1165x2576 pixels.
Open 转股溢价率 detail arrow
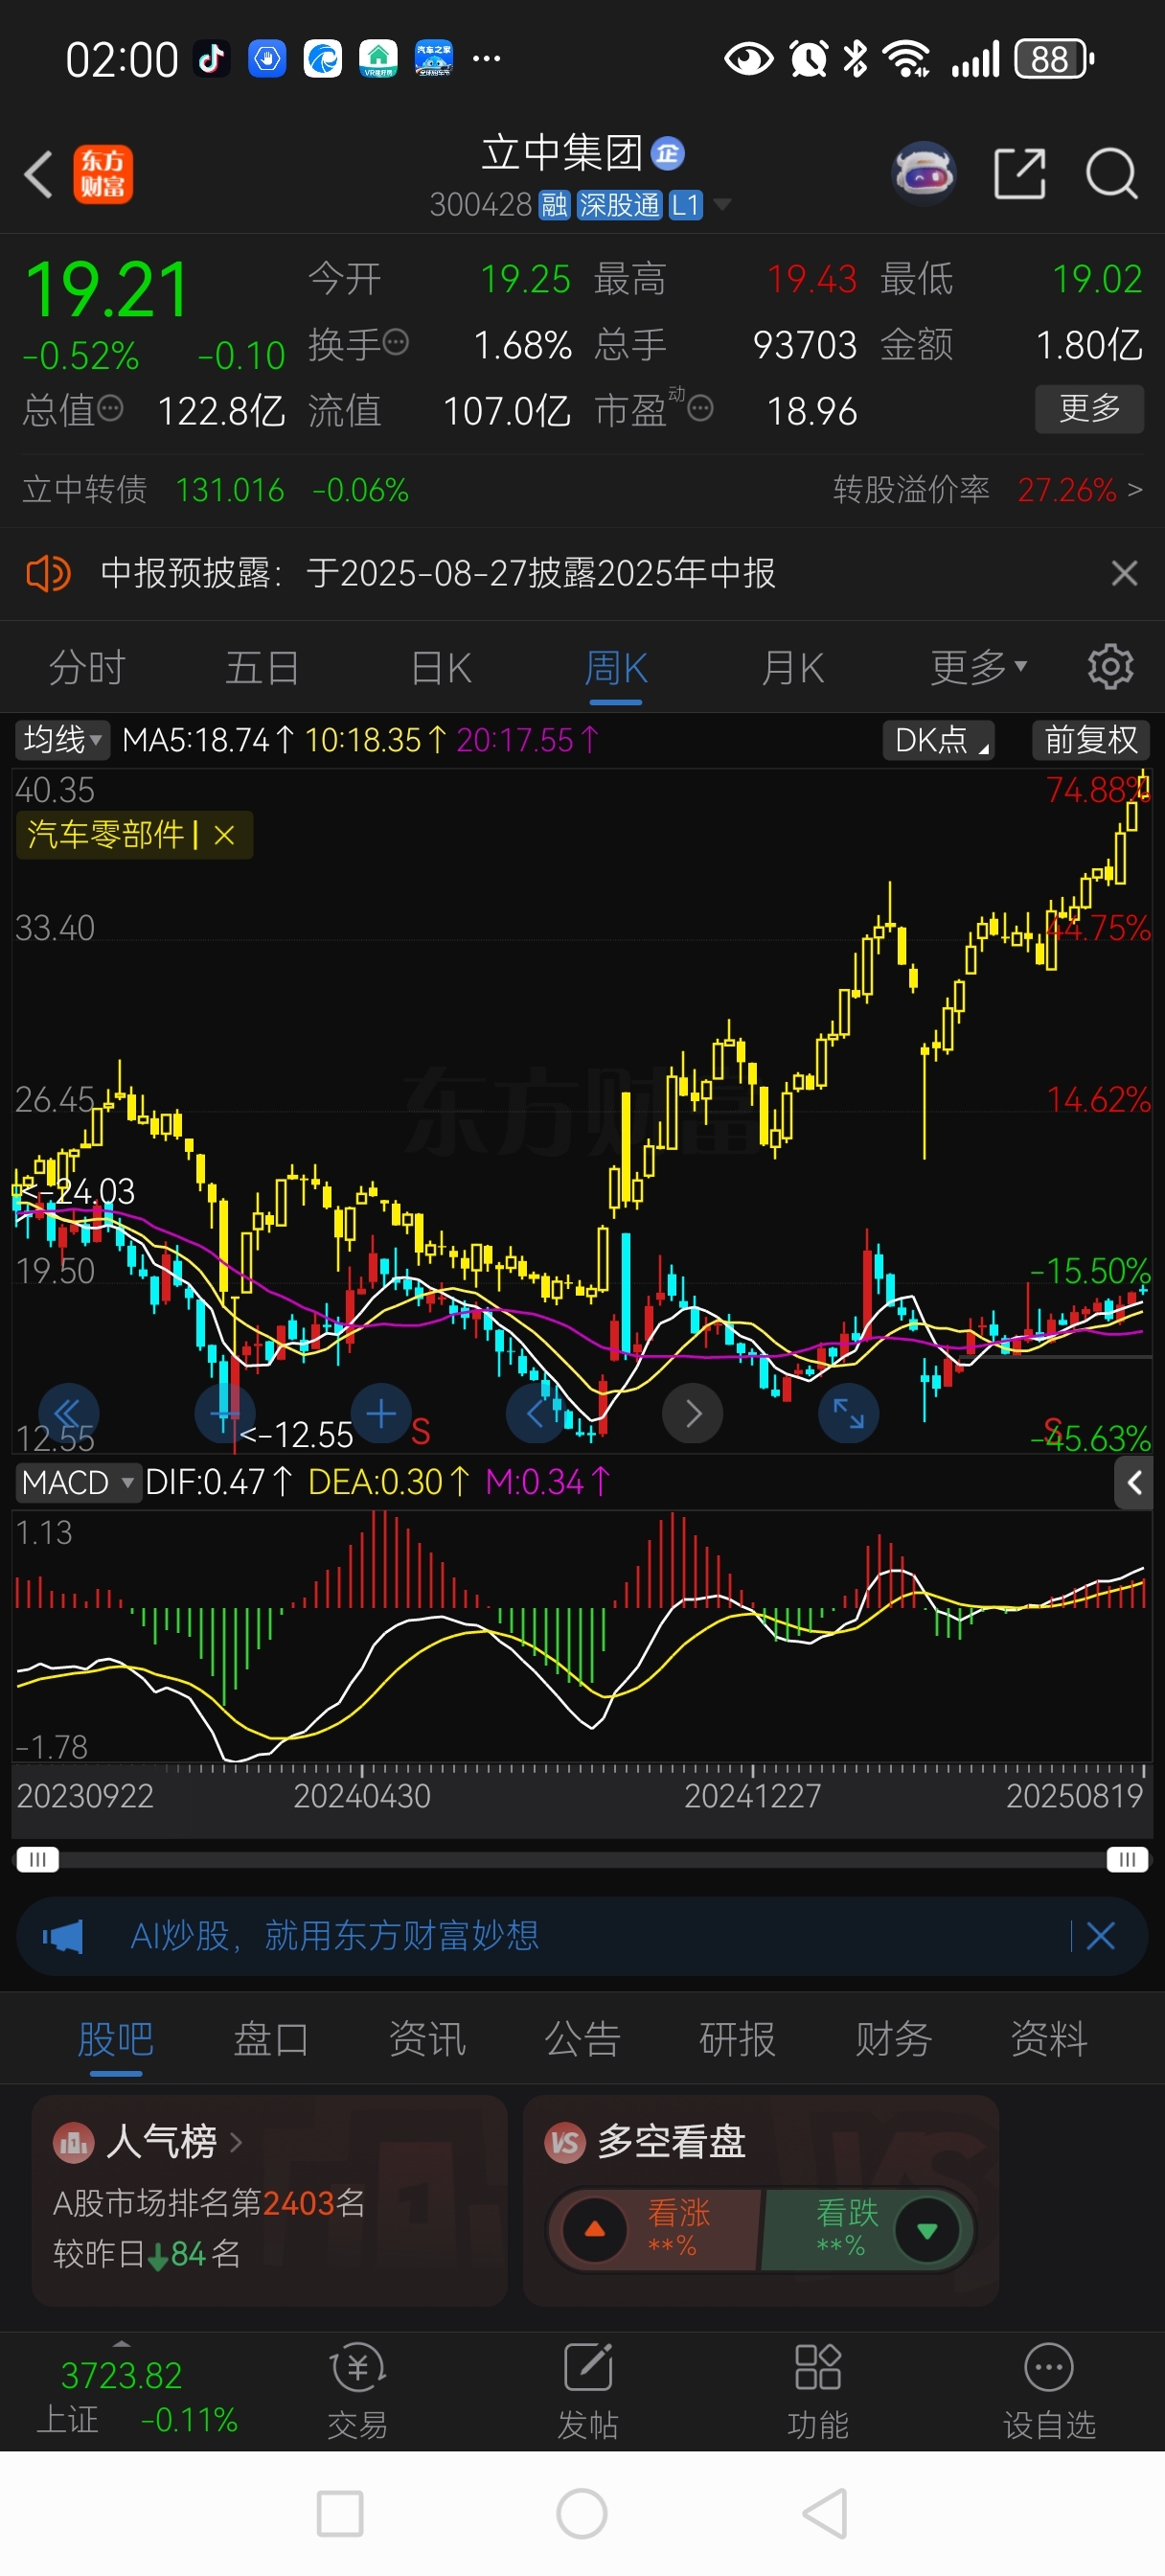tap(1134, 490)
